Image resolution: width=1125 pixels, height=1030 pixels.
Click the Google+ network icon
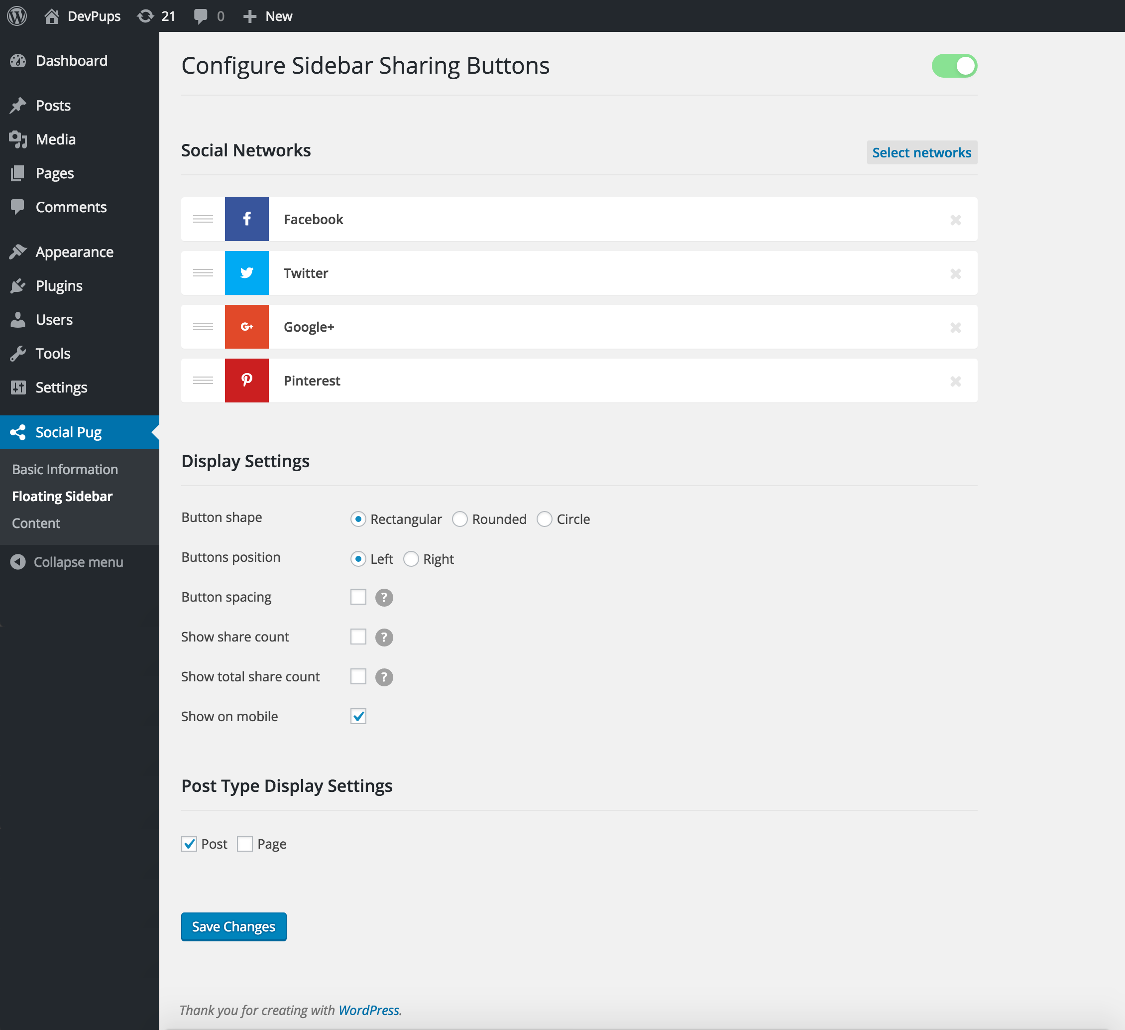[246, 327]
